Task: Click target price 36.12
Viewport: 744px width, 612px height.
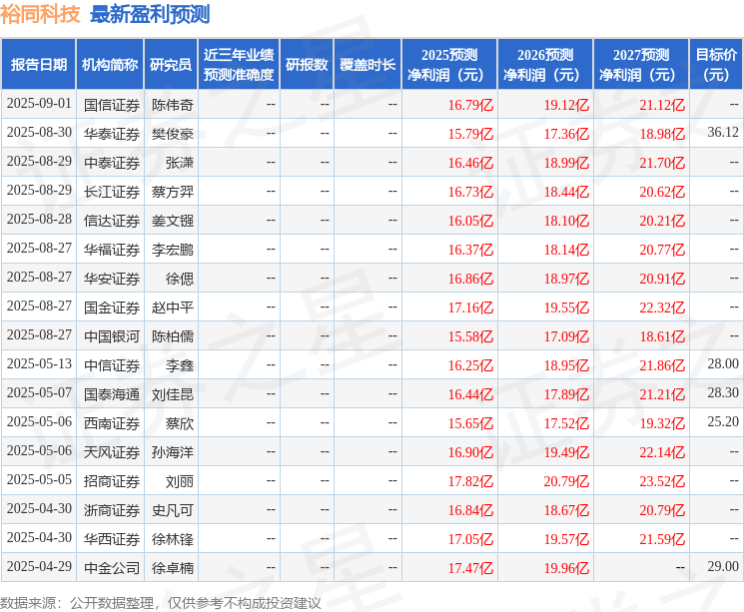Action: (723, 133)
